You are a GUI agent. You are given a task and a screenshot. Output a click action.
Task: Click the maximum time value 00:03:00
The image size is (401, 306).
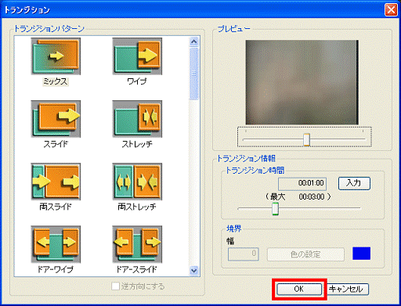pos(312,196)
